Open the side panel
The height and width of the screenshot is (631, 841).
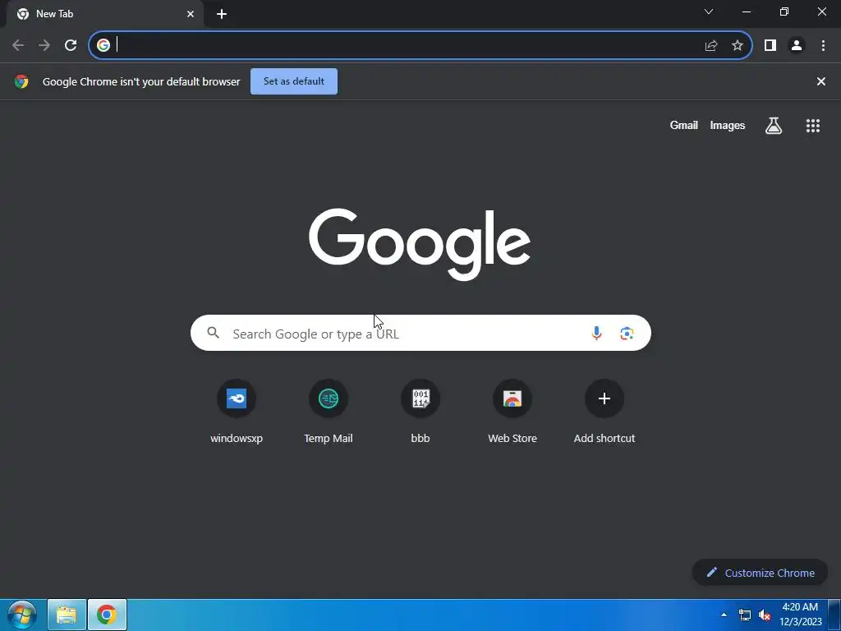[770, 46]
